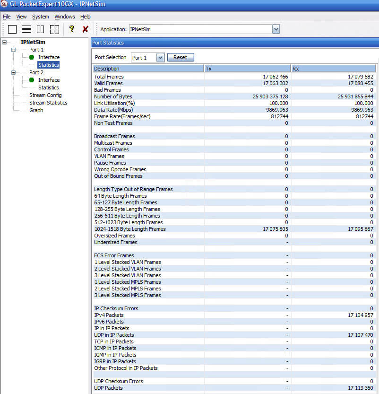Click the Data Rate(Mbps) row label
379x394 pixels.
click(113, 110)
